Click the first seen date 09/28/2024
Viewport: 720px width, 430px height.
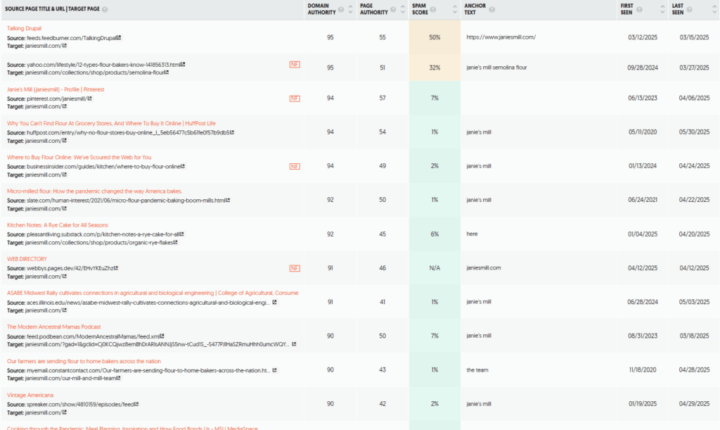coord(643,68)
